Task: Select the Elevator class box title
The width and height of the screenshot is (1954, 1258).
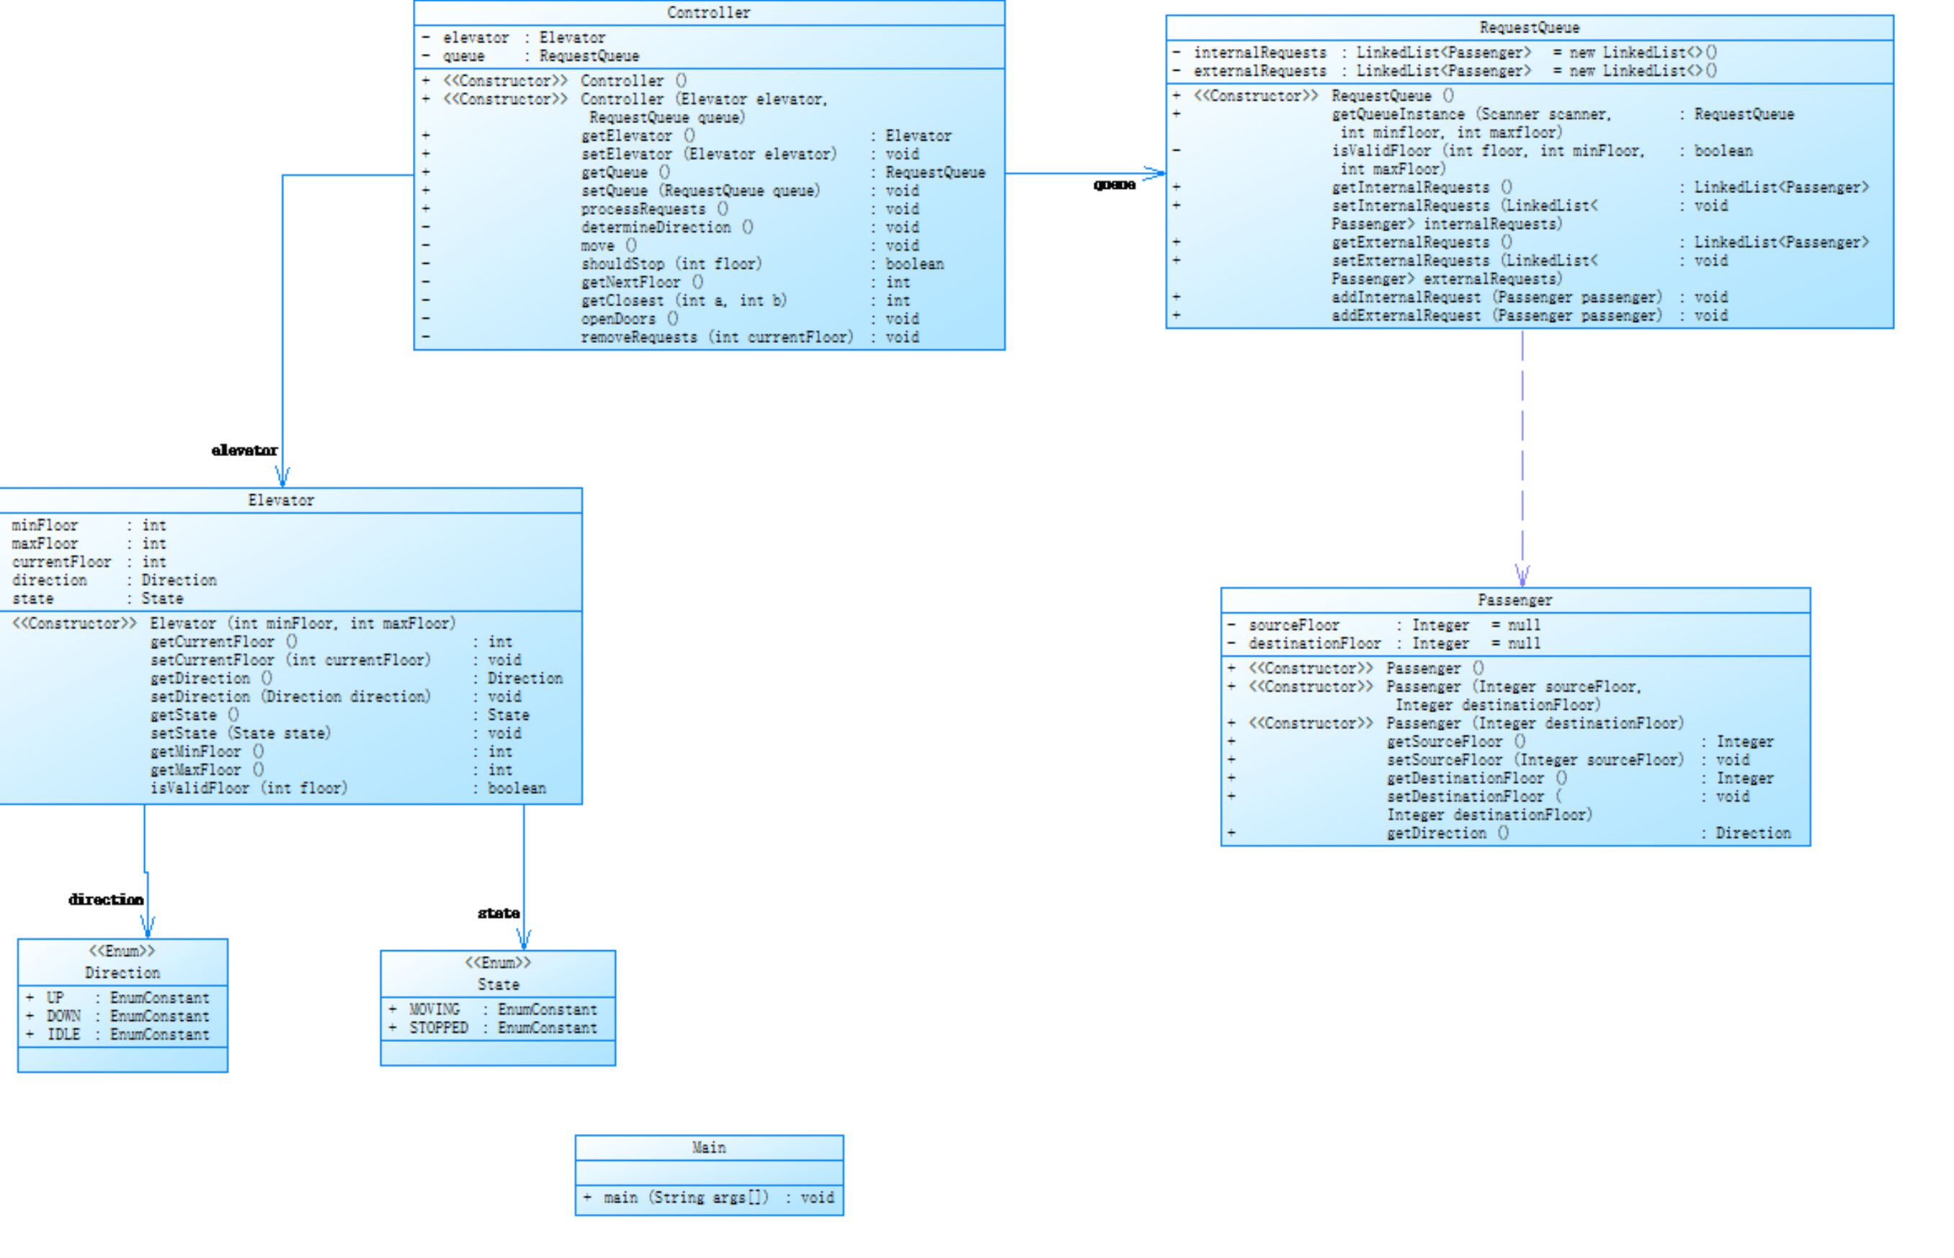Action: [281, 500]
